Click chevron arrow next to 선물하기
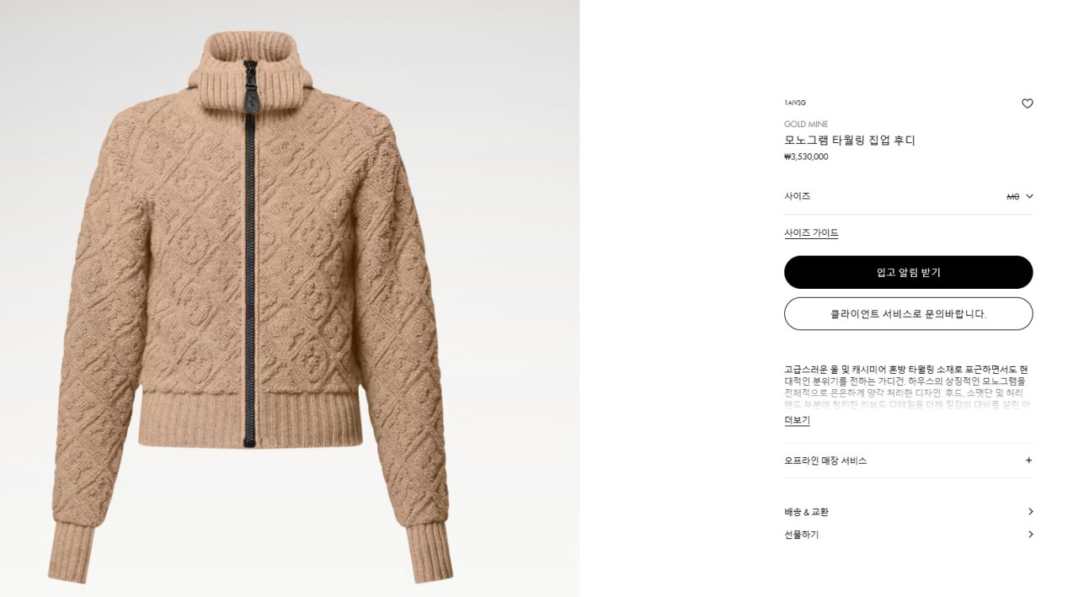The image size is (1078, 597). click(1030, 535)
